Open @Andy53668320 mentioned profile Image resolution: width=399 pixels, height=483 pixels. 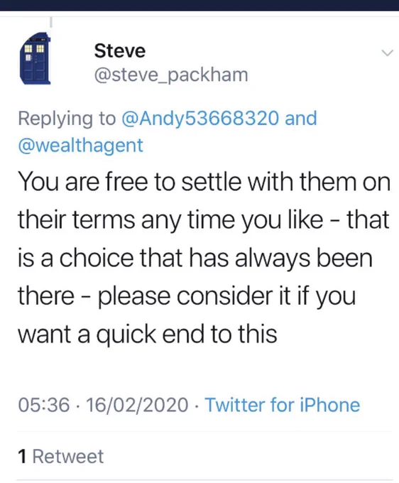pyautogui.click(x=200, y=119)
